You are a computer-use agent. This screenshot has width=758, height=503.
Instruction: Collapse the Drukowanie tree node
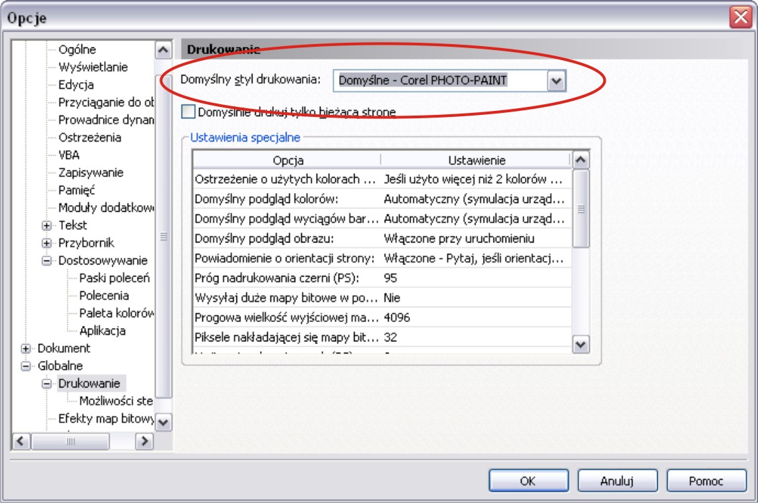pyautogui.click(x=47, y=383)
